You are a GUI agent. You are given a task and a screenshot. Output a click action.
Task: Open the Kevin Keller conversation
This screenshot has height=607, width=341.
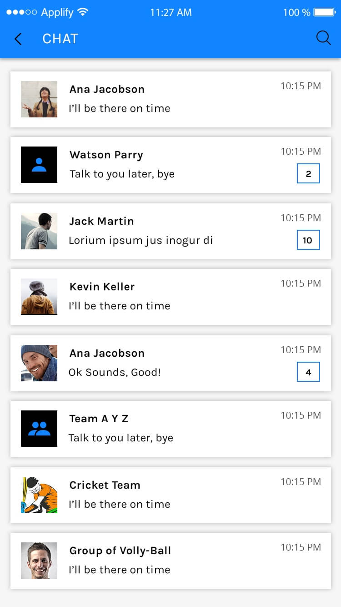170,297
